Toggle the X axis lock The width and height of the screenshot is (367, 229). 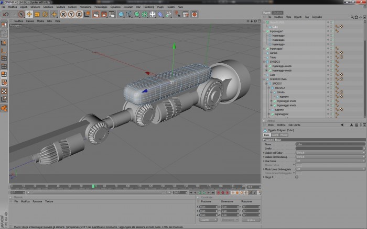point(63,15)
